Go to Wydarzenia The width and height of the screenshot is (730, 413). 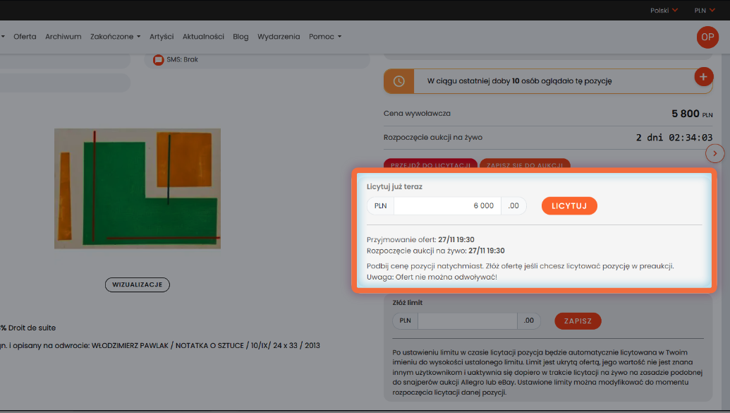point(279,37)
